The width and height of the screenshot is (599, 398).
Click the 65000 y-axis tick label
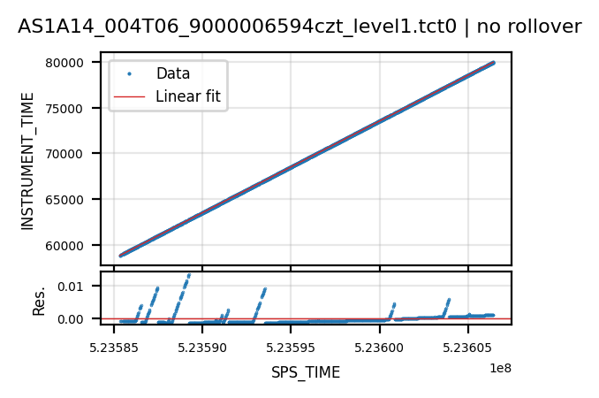tap(64, 200)
